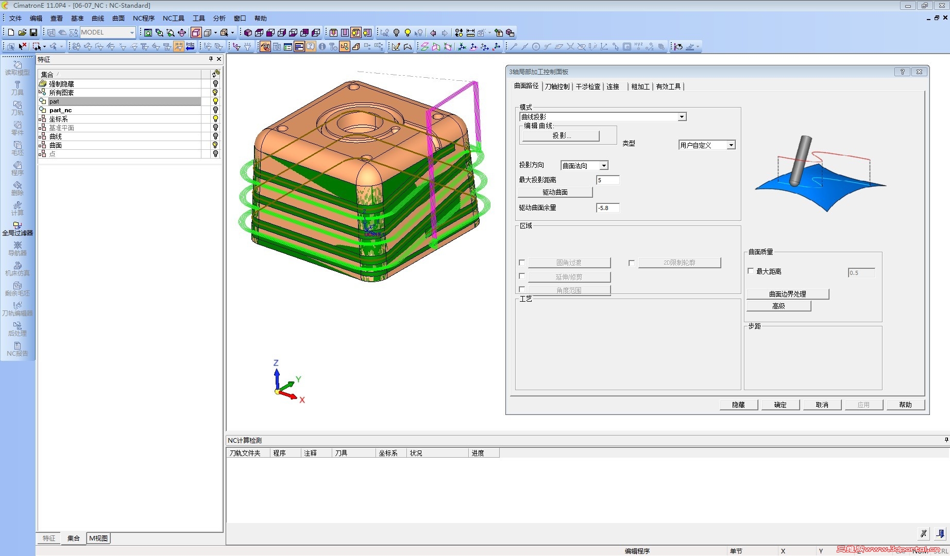Toggle visibility bulb for 曲线 row
The image size is (950, 556).
[215, 136]
